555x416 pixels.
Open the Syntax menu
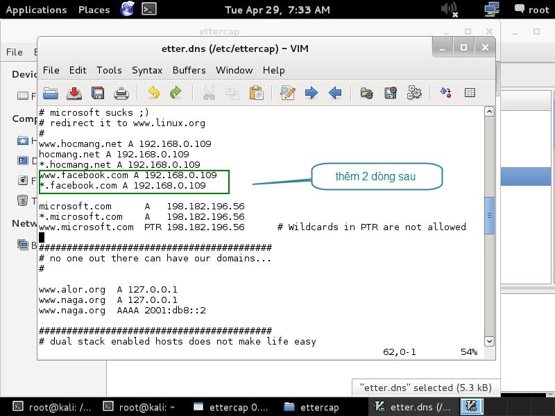147,71
